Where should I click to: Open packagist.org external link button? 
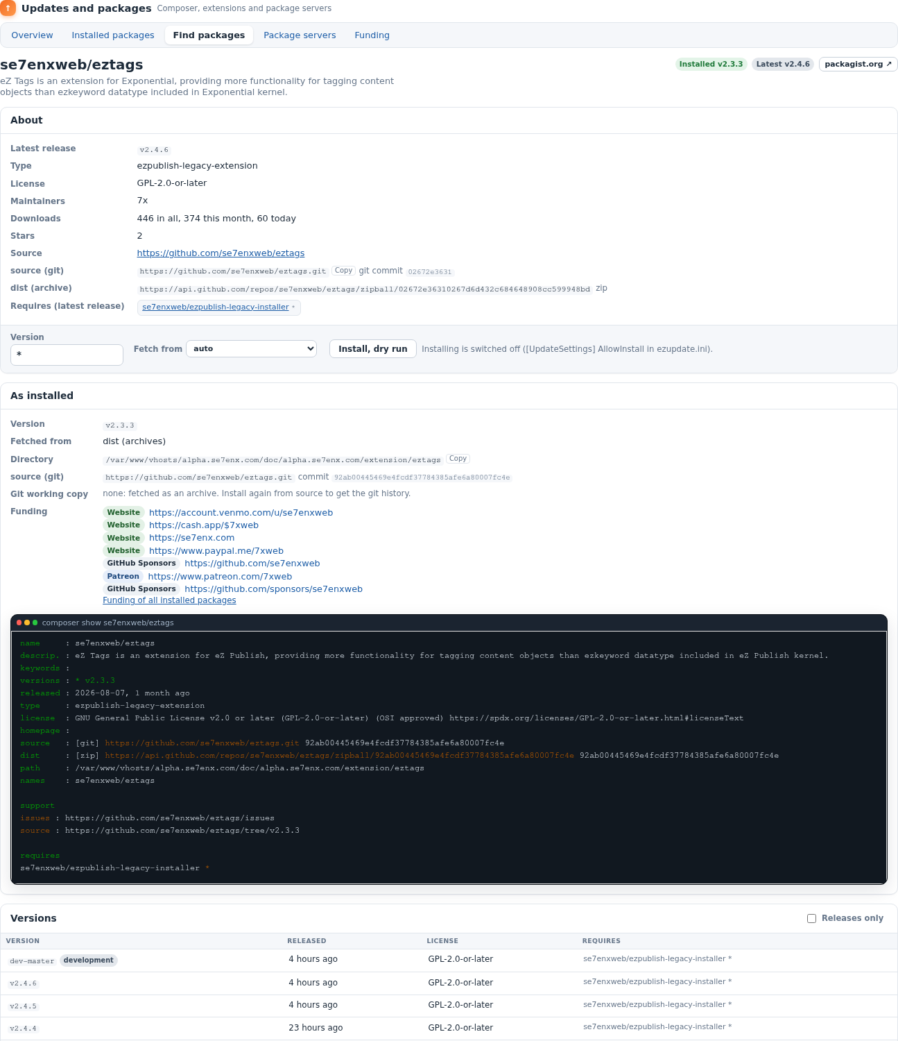pos(858,64)
